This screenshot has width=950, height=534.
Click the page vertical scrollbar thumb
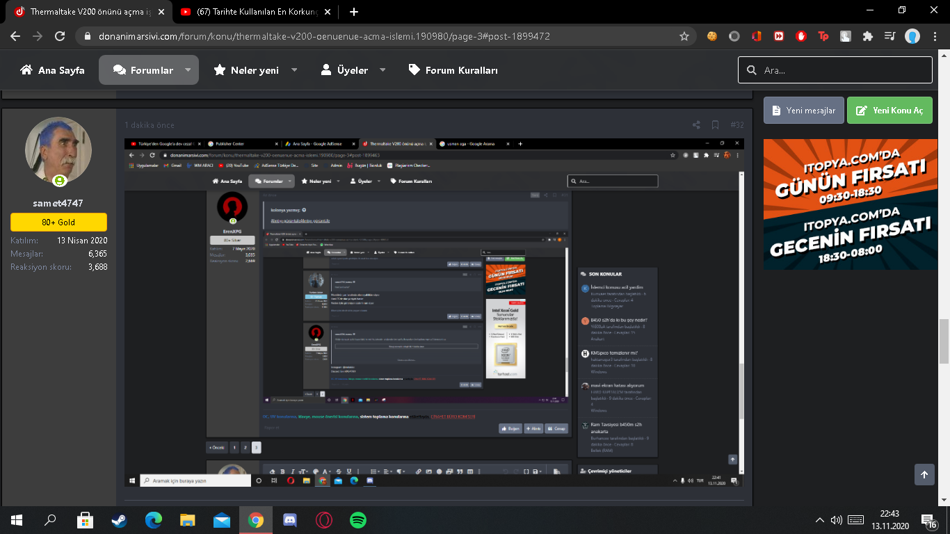click(x=944, y=341)
